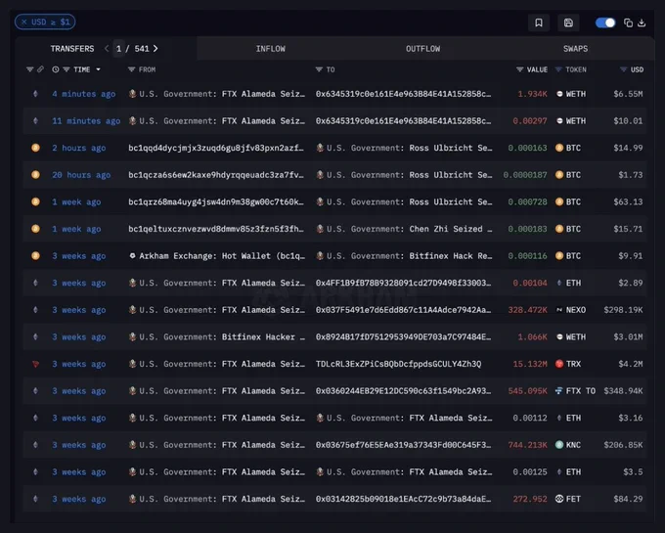Open the TOKEN column filter
This screenshot has height=533, width=665.
(558, 69)
